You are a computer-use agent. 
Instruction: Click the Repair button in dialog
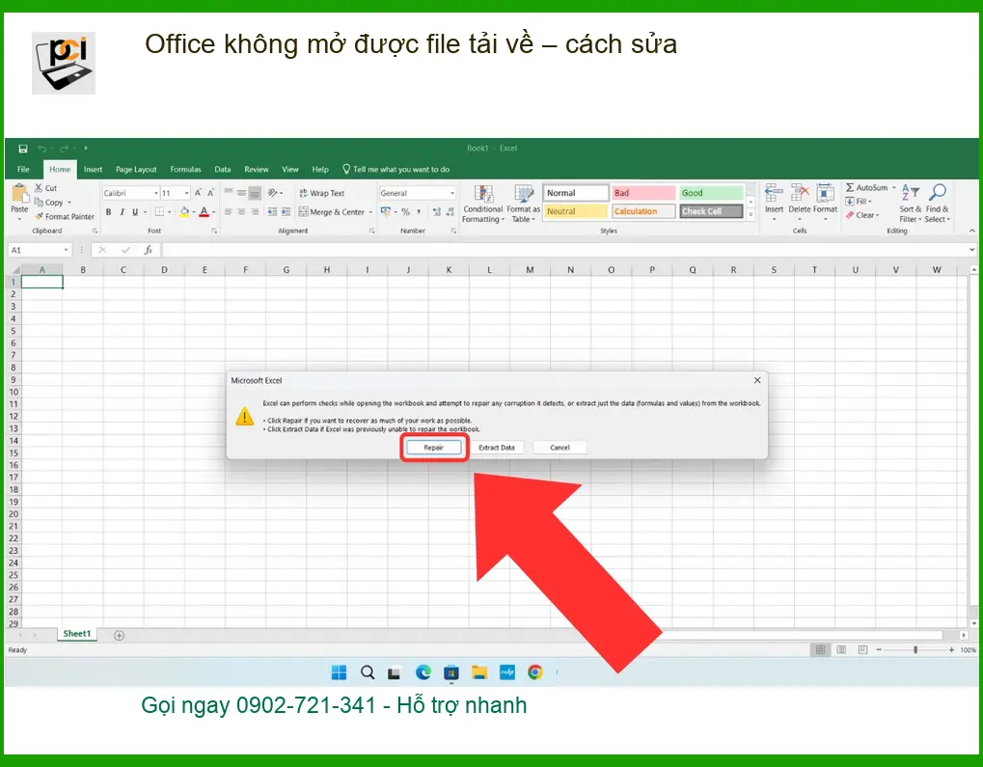click(x=433, y=447)
